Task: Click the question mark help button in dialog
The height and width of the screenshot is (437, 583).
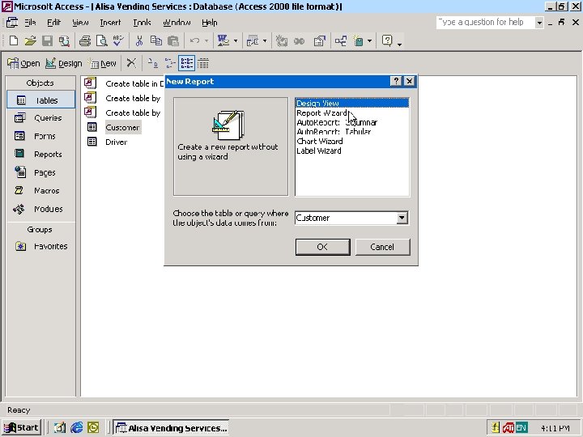Action: (396, 81)
